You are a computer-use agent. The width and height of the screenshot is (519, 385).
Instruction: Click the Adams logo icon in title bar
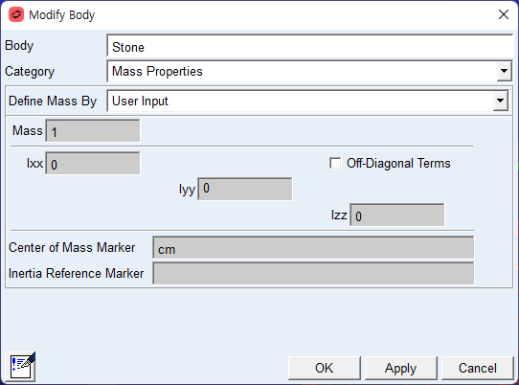point(16,15)
